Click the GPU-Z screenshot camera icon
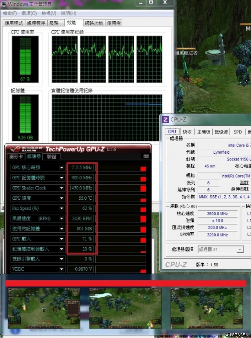Image resolution: width=251 pixels, height=338 pixels. click(x=146, y=156)
